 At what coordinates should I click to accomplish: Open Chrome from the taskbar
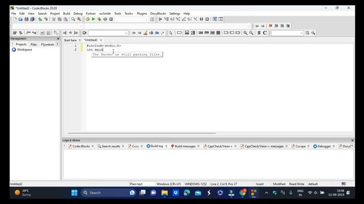(243, 193)
